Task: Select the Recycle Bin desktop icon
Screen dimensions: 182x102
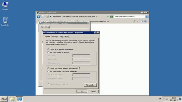Action: pyautogui.click(x=5, y=22)
